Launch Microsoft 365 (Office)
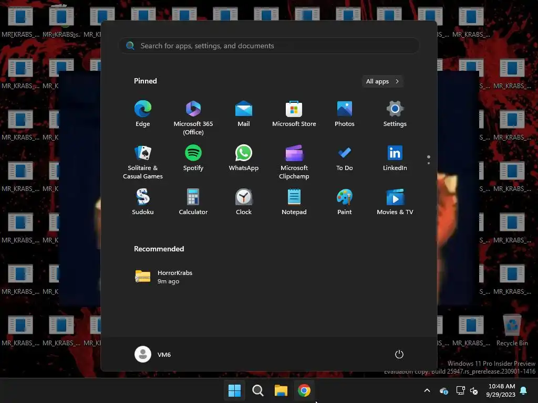Image resolution: width=538 pixels, height=403 pixels. coord(193,118)
